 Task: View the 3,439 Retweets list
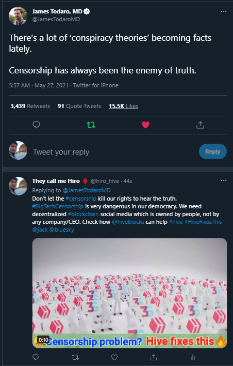[30, 106]
